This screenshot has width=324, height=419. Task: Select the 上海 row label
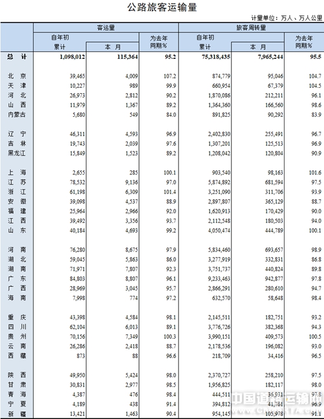click(17, 172)
